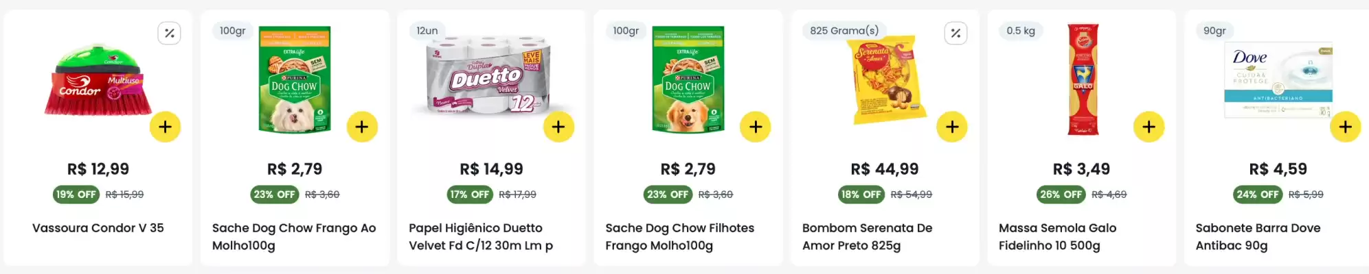Add Sache Dog Chow Frango Ao Molho to cart

coord(362,127)
